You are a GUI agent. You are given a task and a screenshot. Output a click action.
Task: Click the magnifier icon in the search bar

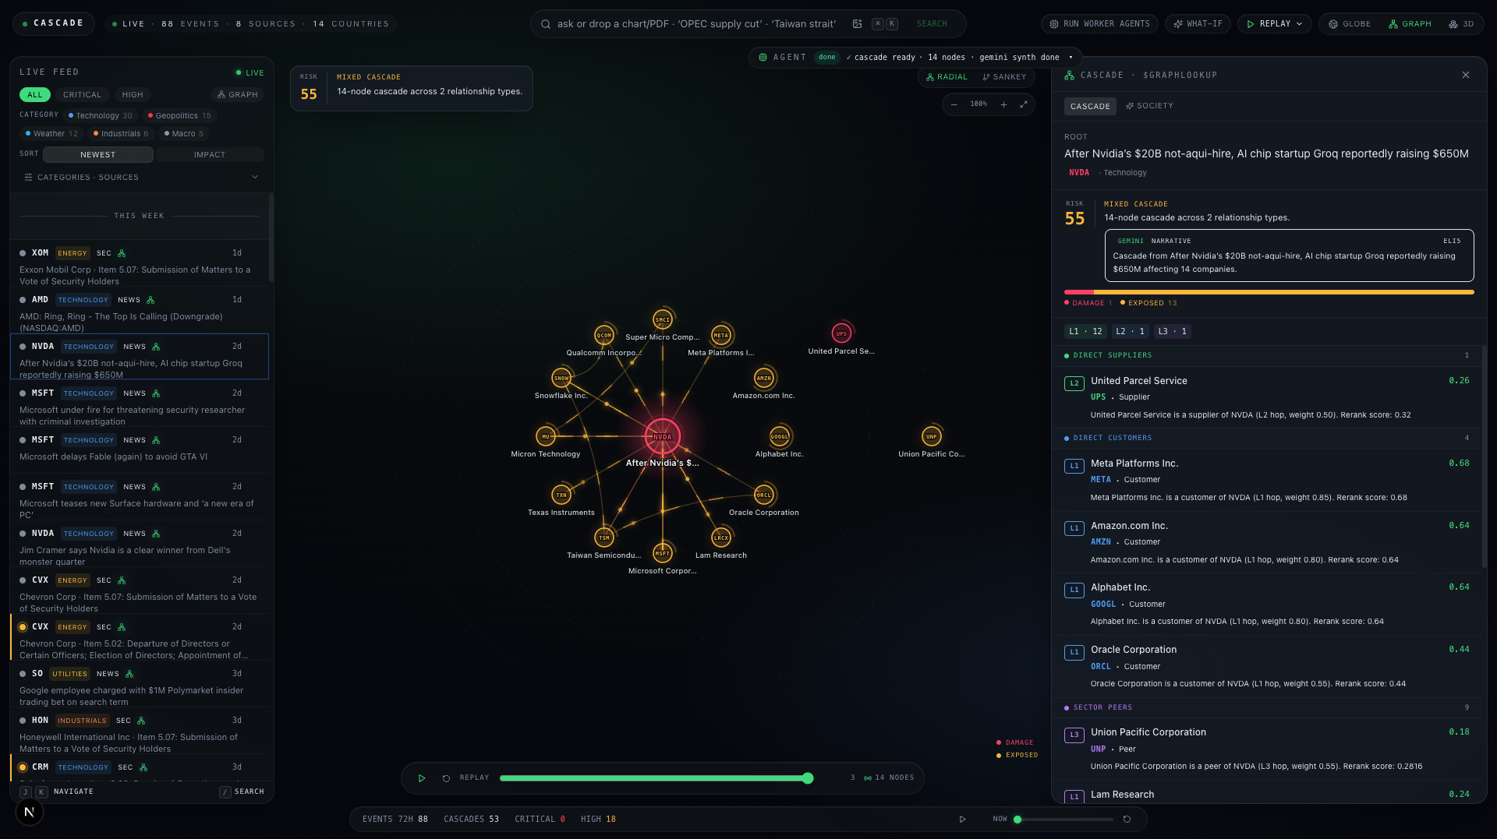tap(546, 24)
